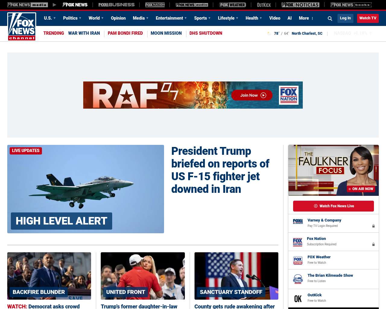The height and width of the screenshot is (309, 386).
Task: Expand the Politics navigation dropdown
Action: tap(72, 18)
